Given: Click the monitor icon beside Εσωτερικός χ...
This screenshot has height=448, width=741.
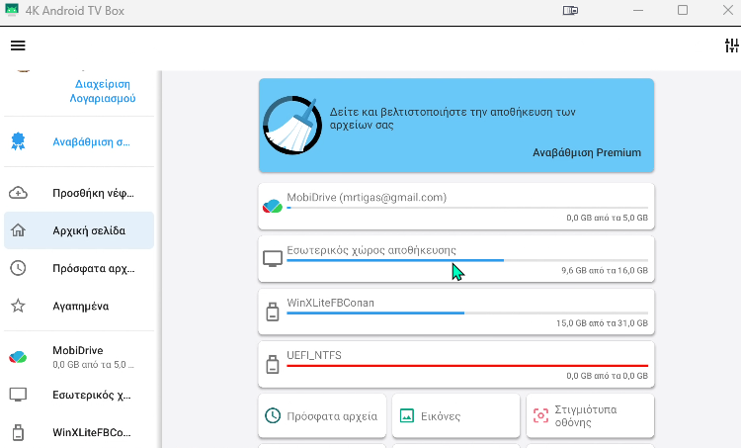Looking at the screenshot, I should 18,395.
